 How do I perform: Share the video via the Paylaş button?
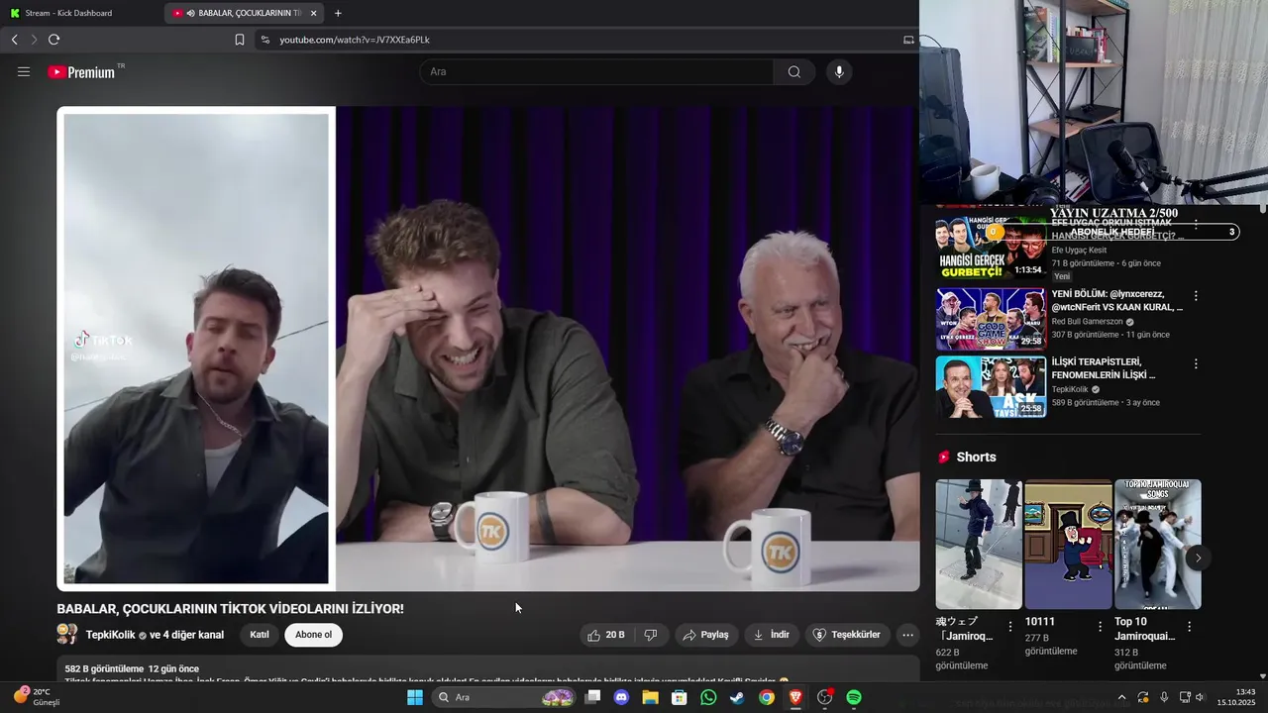tap(705, 635)
